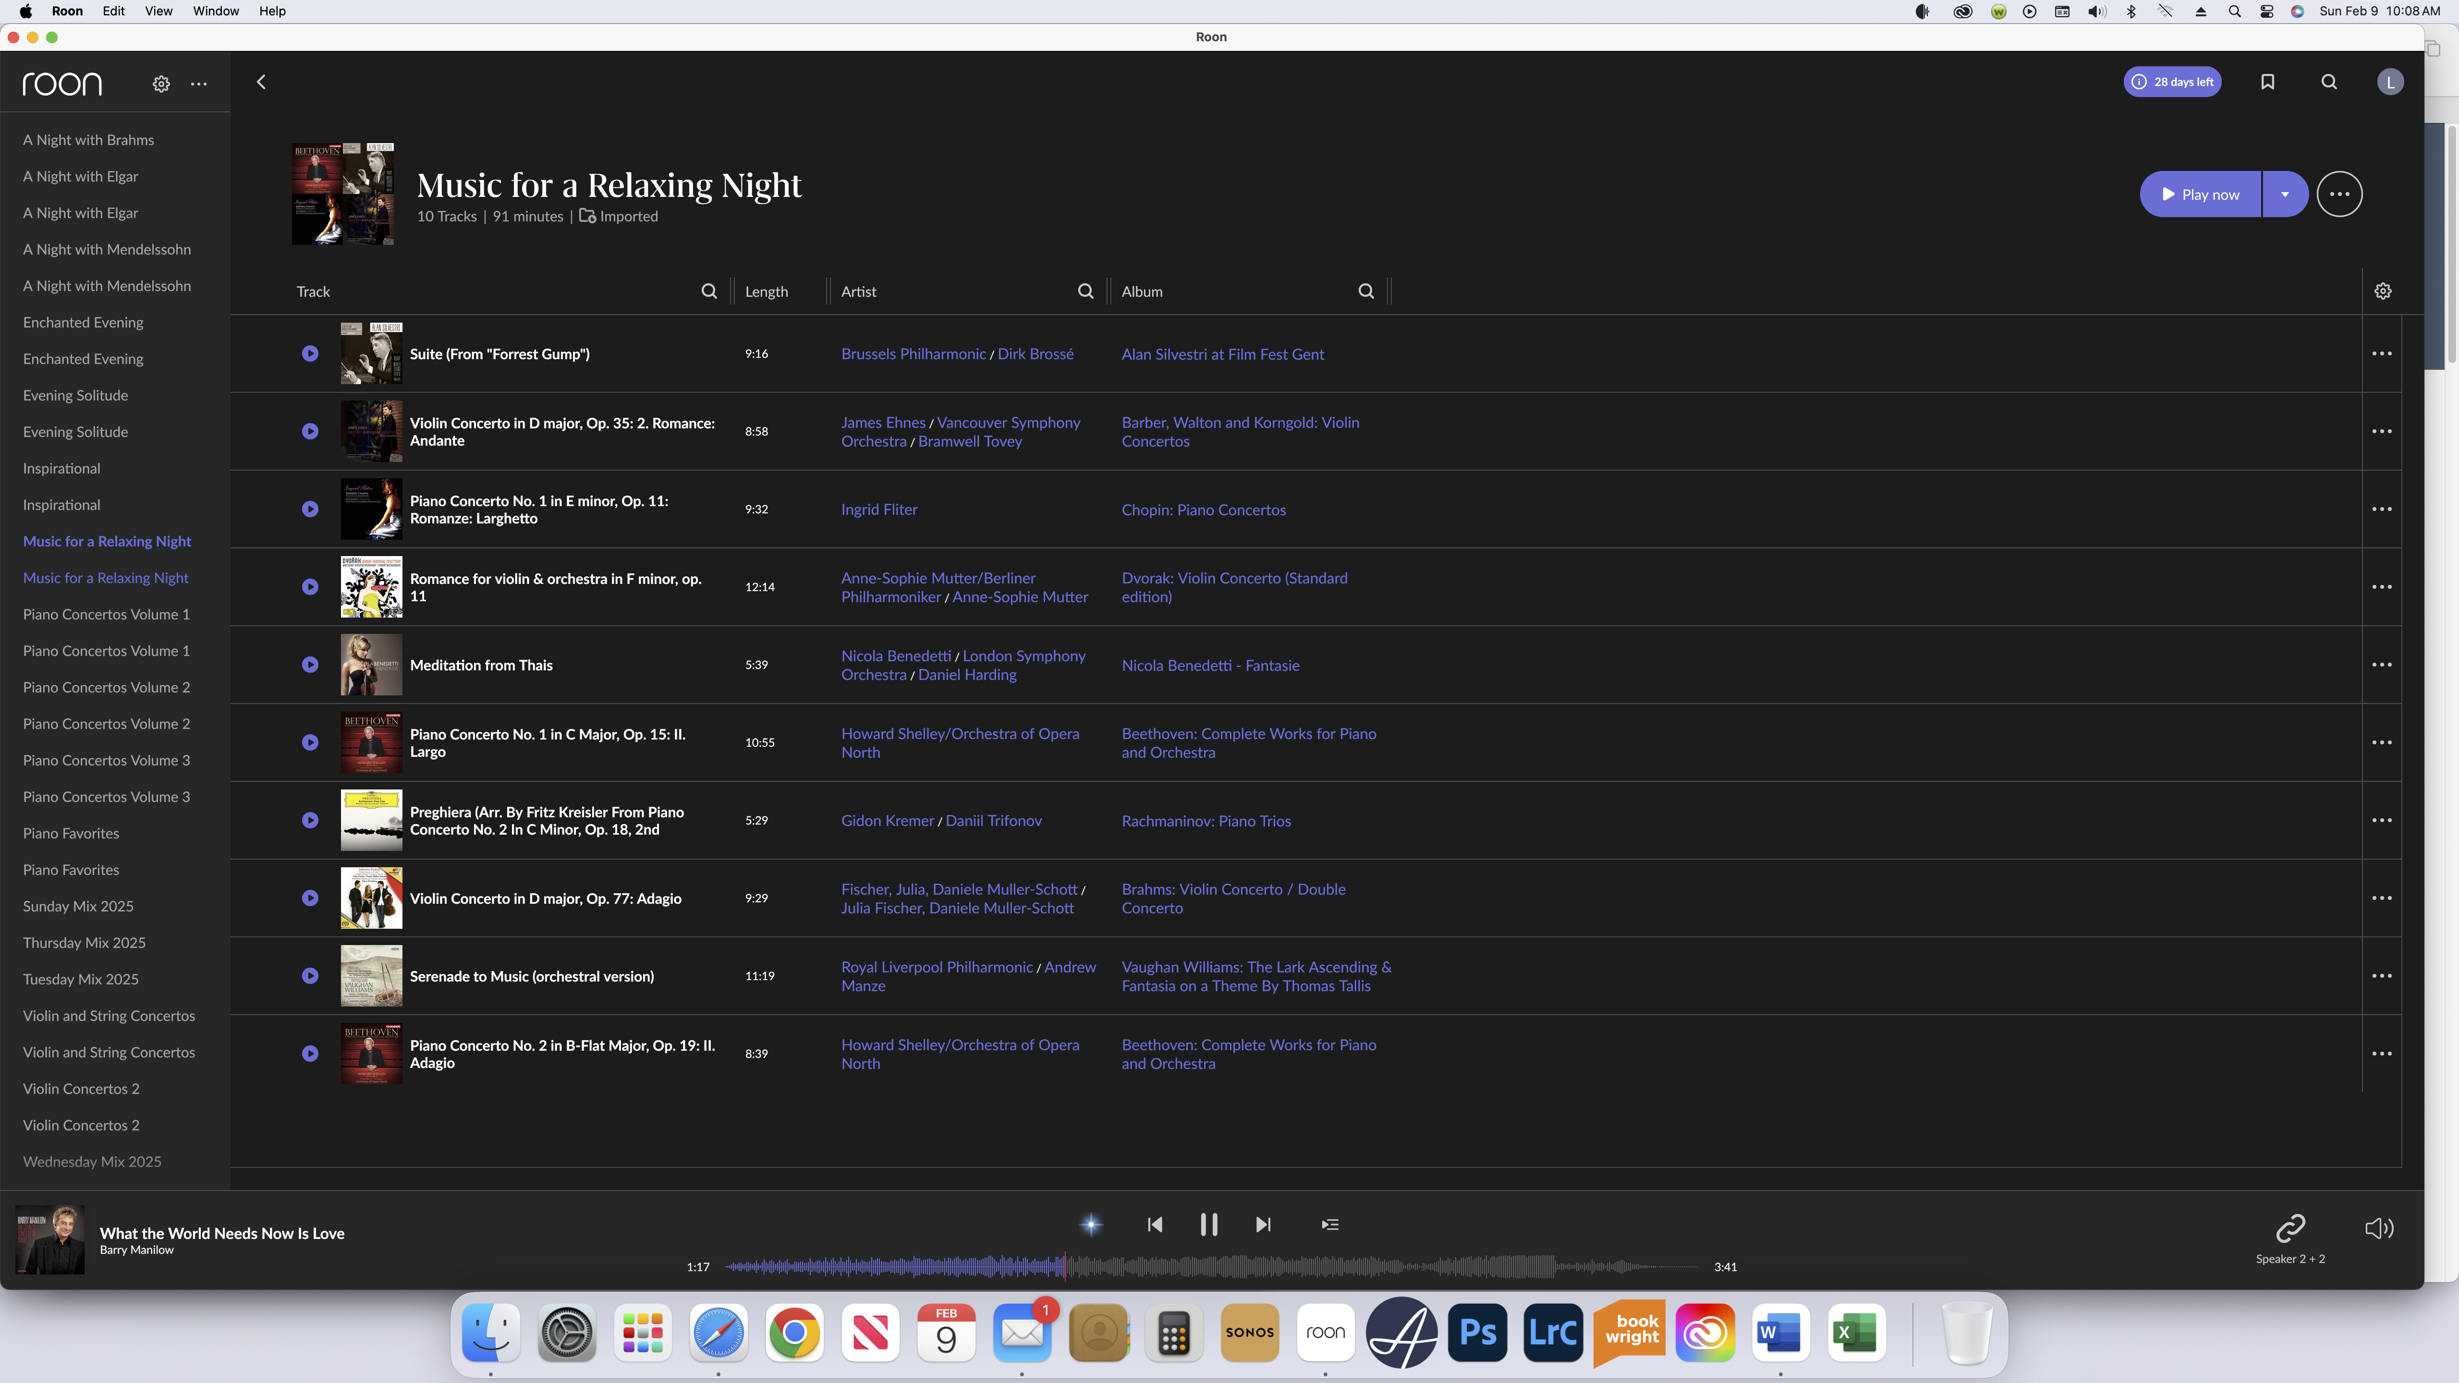Open options for Violin Concerto Op. 77 row
2459x1383 pixels.
[2382, 898]
